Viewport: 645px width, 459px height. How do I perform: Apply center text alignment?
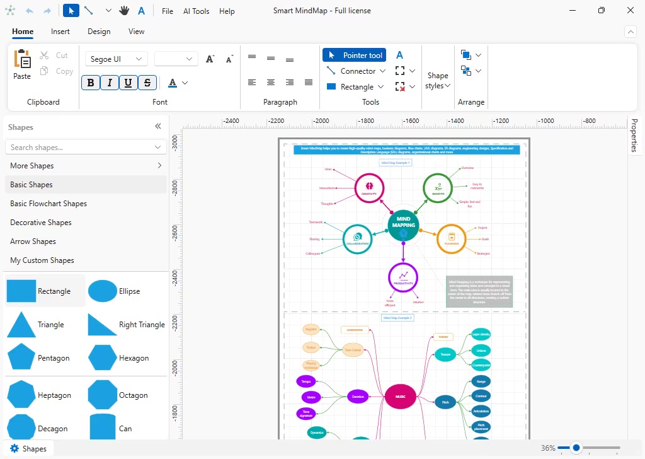(271, 83)
